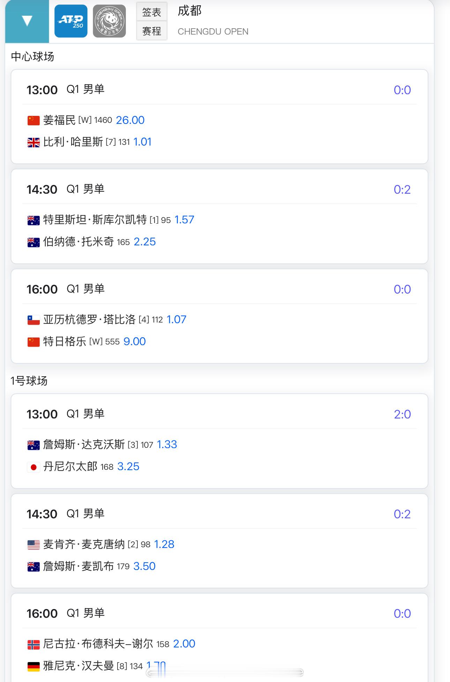Select the 26.00 odds for 姜福民
The height and width of the screenshot is (682, 450).
pyautogui.click(x=130, y=120)
